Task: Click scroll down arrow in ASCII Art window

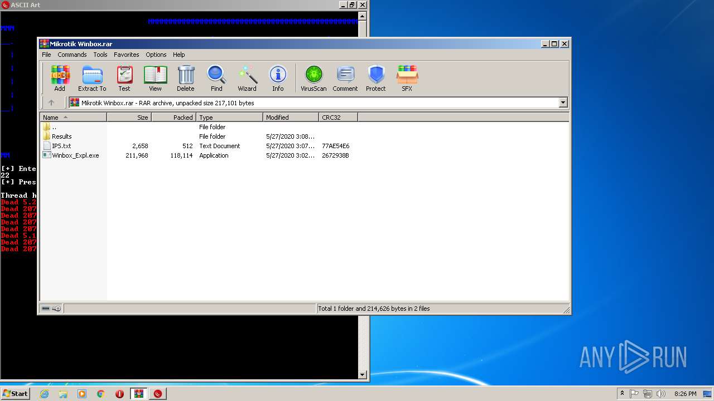Action: tap(363, 375)
